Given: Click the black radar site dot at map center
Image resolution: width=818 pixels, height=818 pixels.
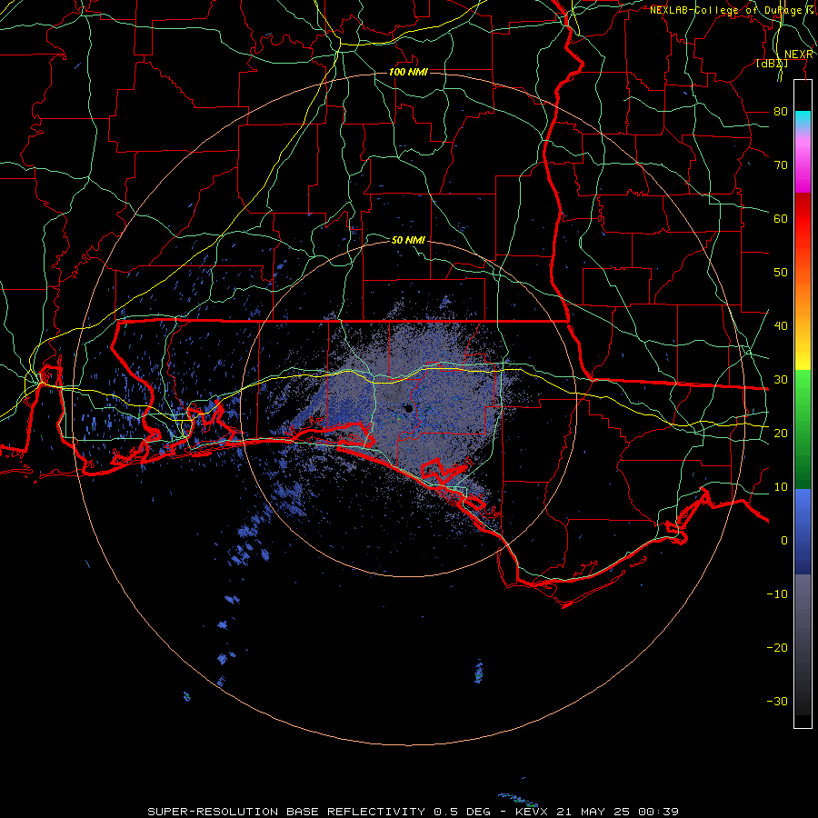Looking at the screenshot, I should coord(409,408).
